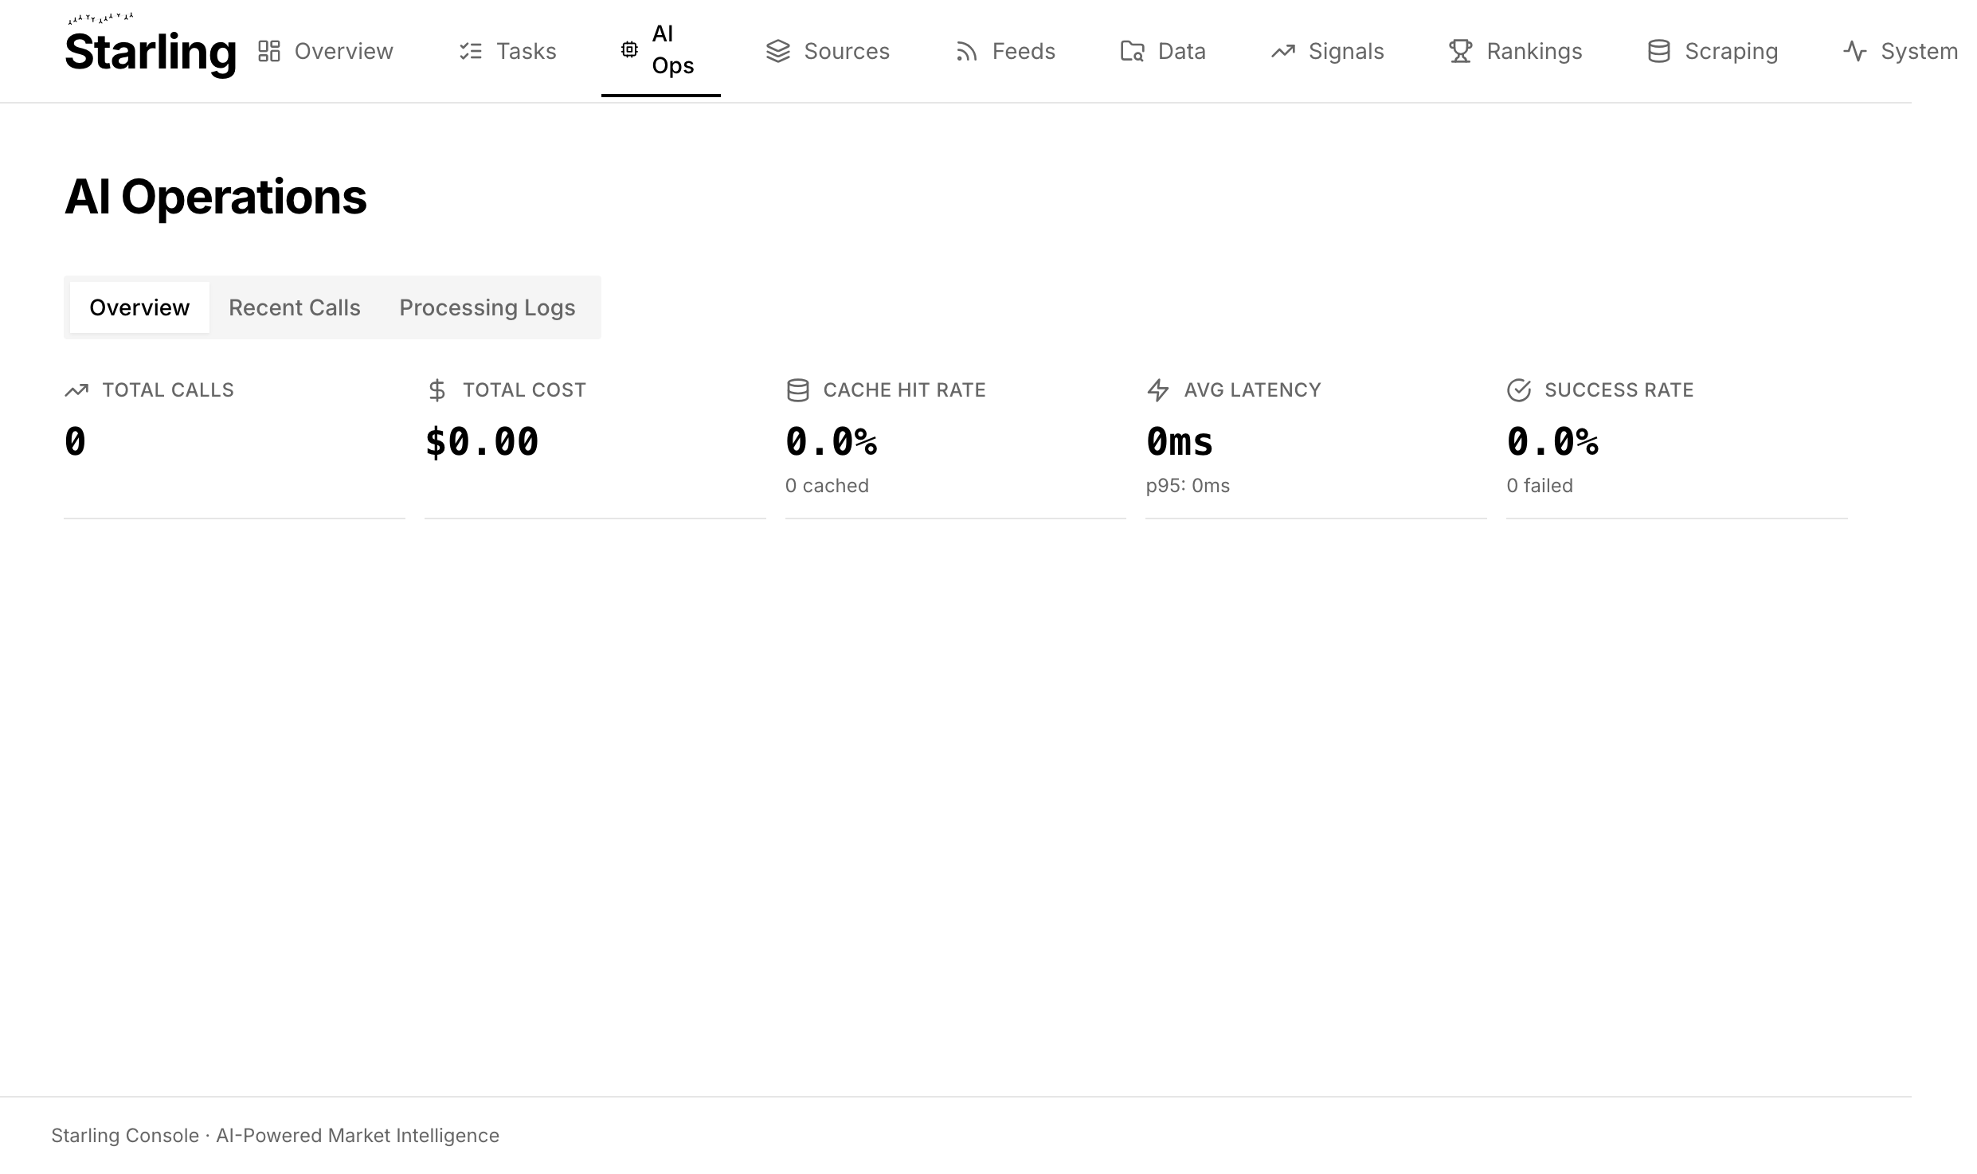Screen dimensions: 1977x1174
Task: Select the Feeds RSS icon
Action: 965,50
